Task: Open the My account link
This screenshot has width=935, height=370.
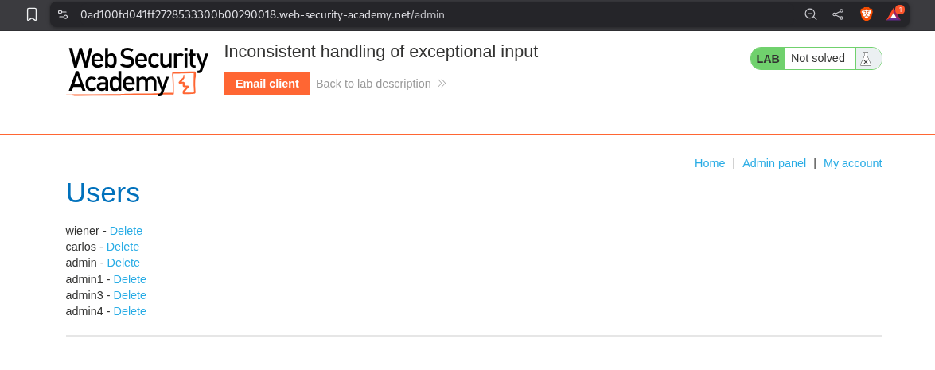Action: 852,163
